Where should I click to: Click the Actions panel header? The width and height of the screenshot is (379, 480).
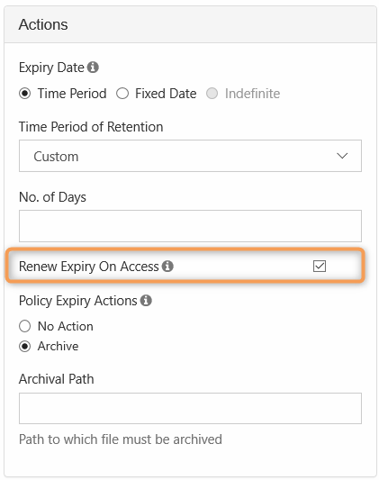(190, 24)
